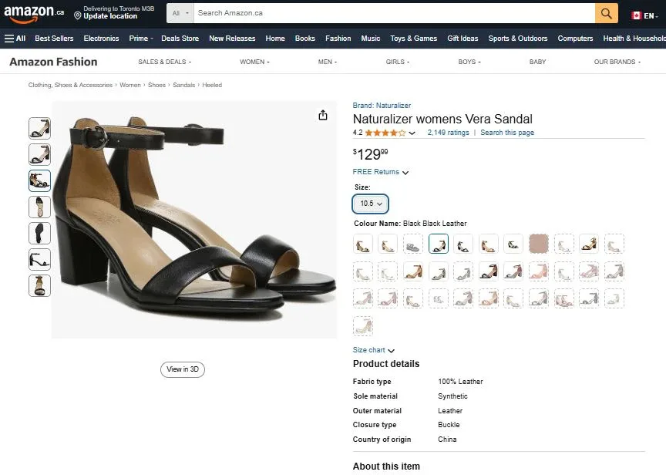Click the search magnifying glass button
This screenshot has width=666, height=475.
click(606, 13)
